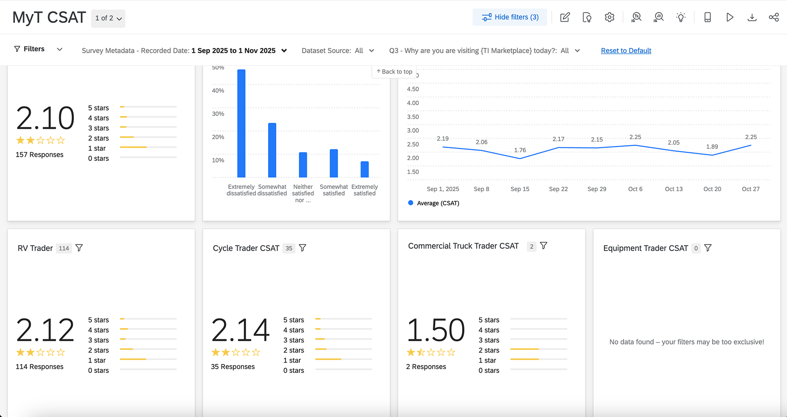Click 157 Responses text

(39, 155)
